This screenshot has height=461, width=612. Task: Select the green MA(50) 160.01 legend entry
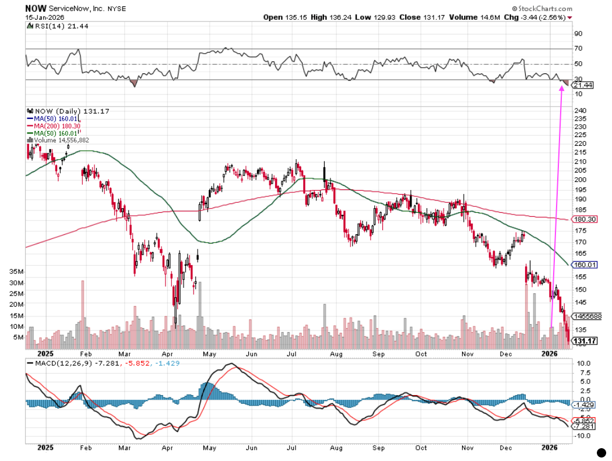click(52, 132)
